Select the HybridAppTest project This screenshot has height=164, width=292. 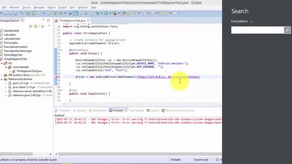click(x=13, y=55)
